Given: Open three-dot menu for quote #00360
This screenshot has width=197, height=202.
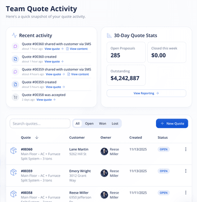Looking at the screenshot, I should tap(186, 149).
